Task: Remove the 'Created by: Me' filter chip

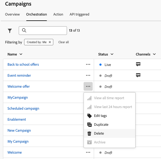Action: click(x=50, y=42)
